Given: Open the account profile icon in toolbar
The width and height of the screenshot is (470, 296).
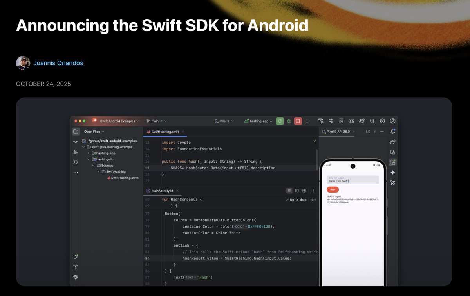Looking at the screenshot, I should click(x=393, y=121).
